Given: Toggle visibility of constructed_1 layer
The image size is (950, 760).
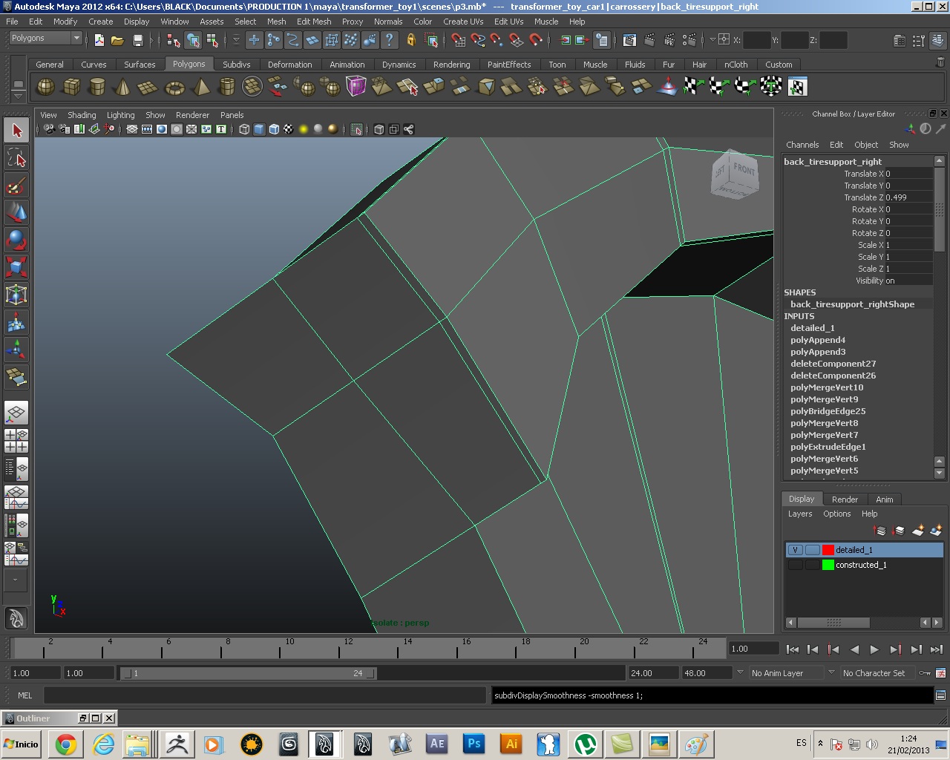Looking at the screenshot, I should [x=795, y=565].
